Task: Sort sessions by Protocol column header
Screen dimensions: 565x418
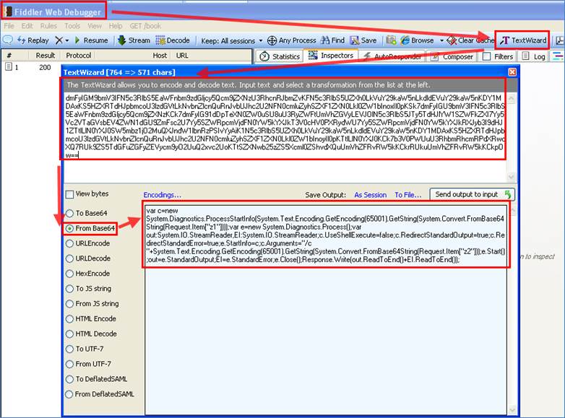Action: coord(79,56)
